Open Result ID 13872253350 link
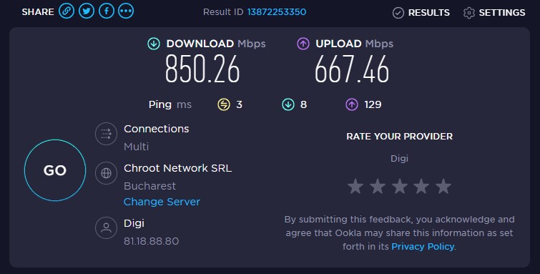Screen dimensions: 540x274 [x=277, y=12]
